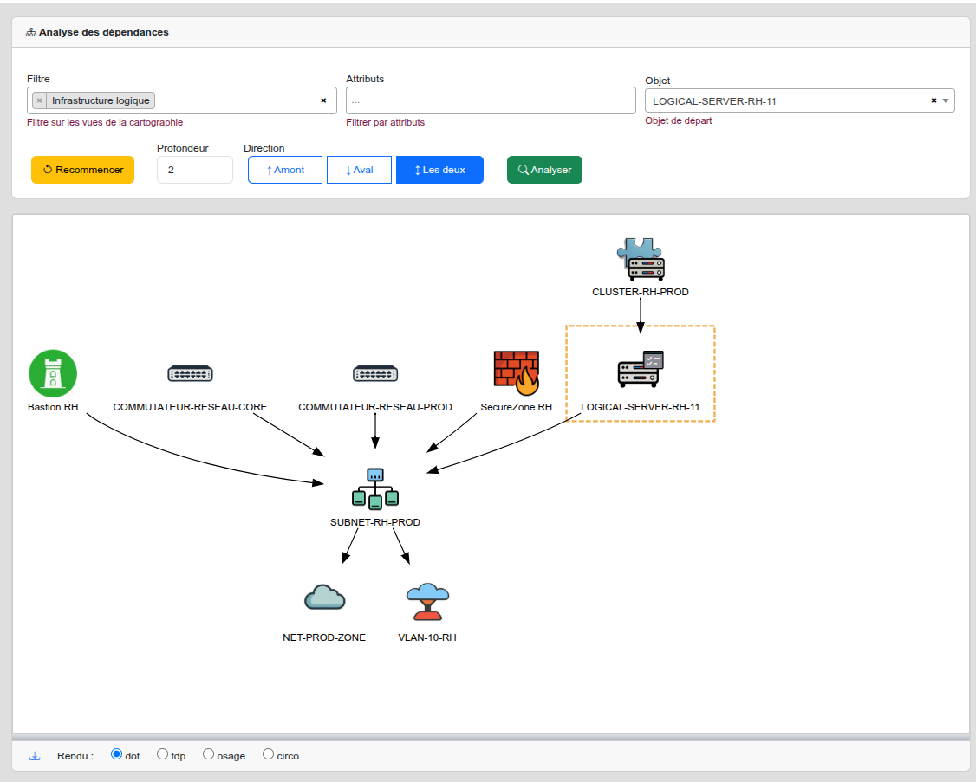
Task: Click the Bastion RH green tower icon
Action: pyautogui.click(x=53, y=374)
